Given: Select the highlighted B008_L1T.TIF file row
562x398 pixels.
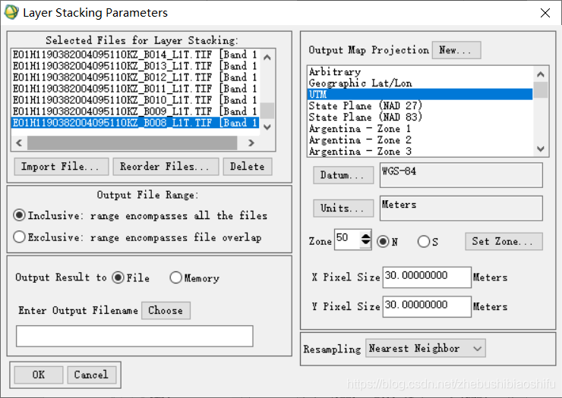Looking at the screenshot, I should (x=135, y=123).
